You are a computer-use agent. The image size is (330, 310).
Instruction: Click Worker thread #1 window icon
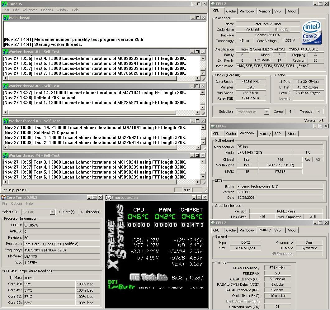[x=6, y=52]
